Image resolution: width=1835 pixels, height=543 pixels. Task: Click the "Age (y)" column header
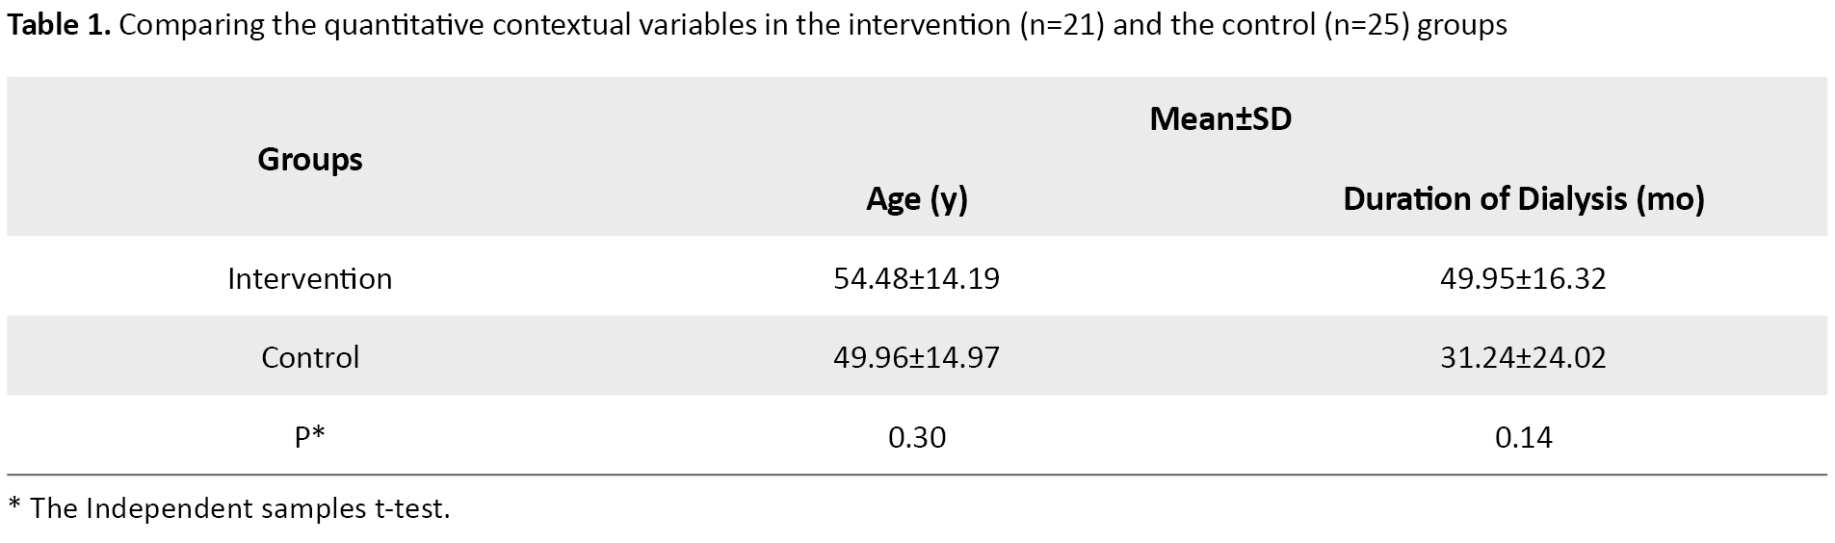tap(916, 199)
